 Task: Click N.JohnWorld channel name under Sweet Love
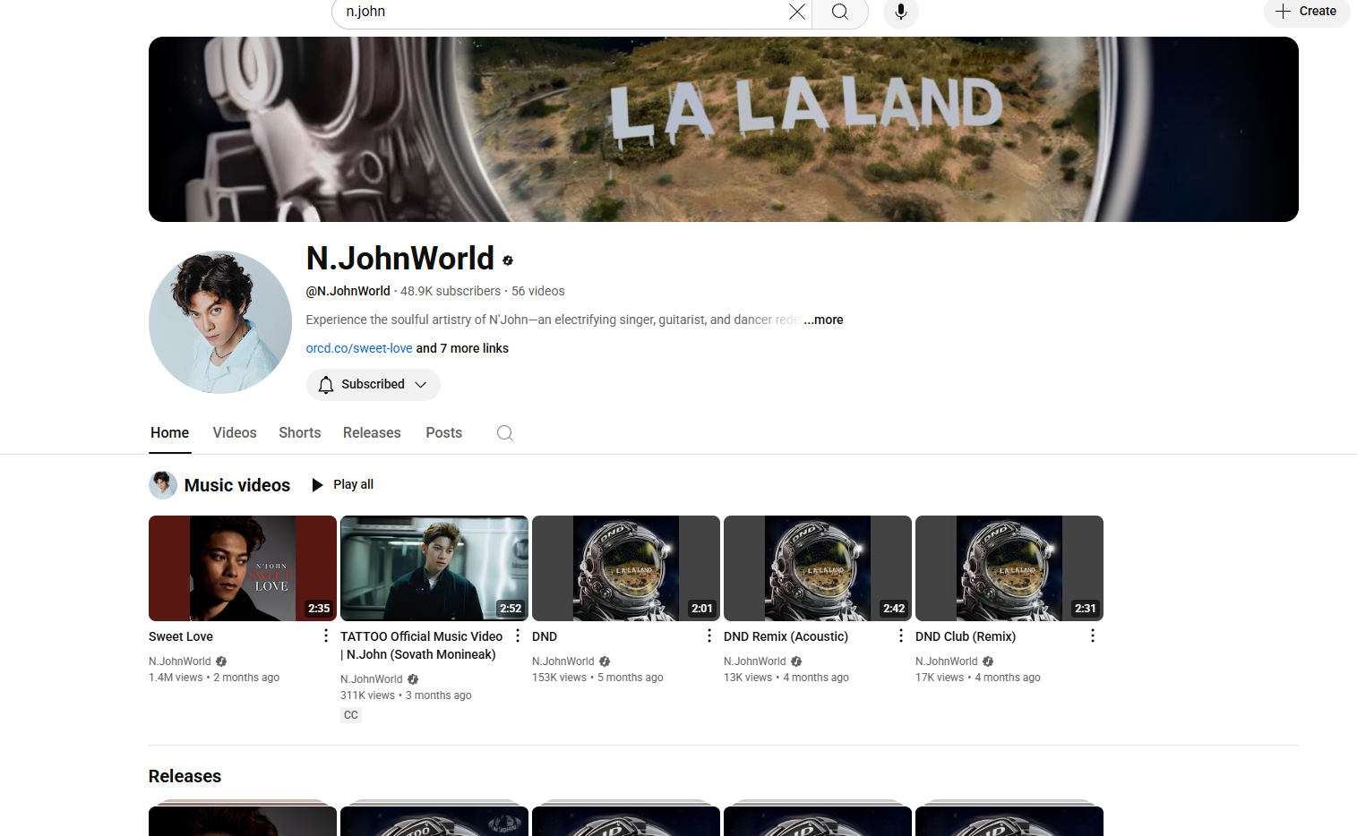click(x=180, y=661)
